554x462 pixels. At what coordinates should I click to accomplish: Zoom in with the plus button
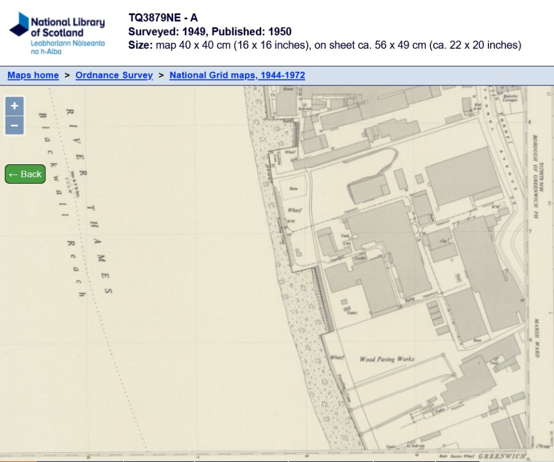[15, 106]
